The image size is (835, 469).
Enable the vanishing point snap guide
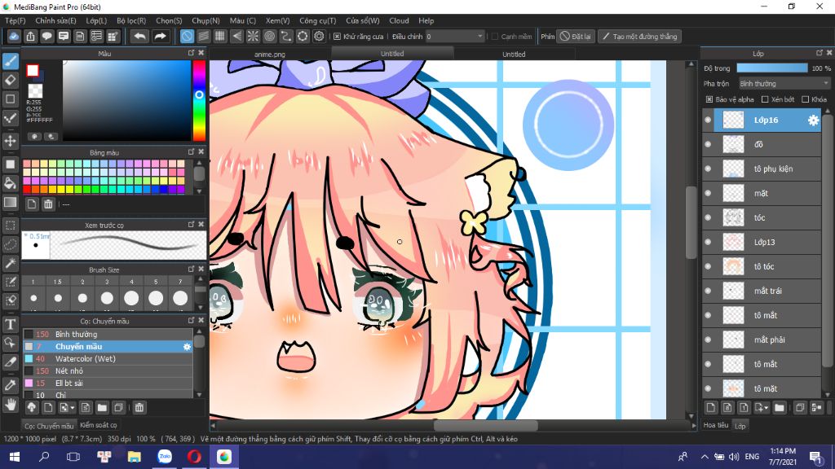click(x=236, y=36)
